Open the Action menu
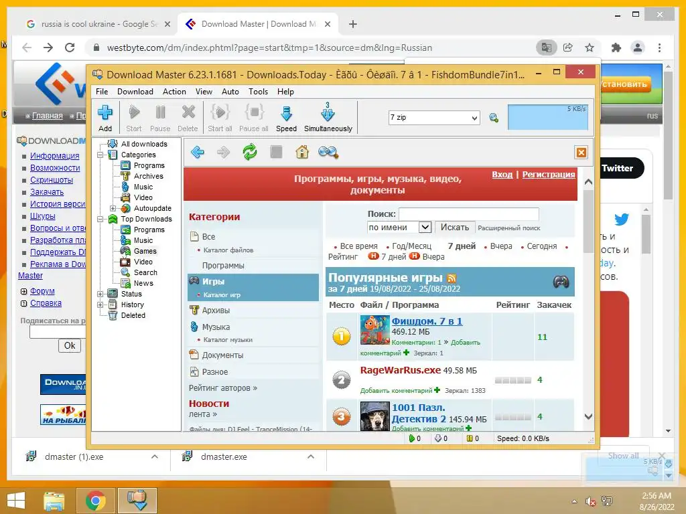Screen dimensions: 686x514 (x=174, y=92)
